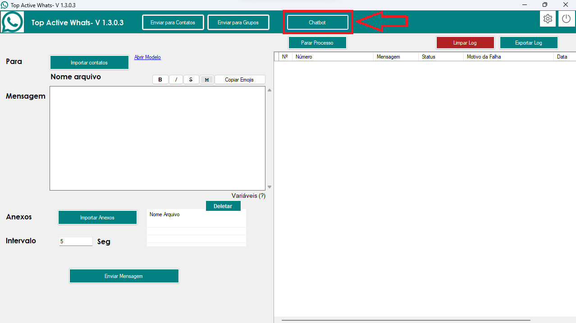This screenshot has height=323, width=576.
Task: Click the Data column header
Action: coord(565,57)
